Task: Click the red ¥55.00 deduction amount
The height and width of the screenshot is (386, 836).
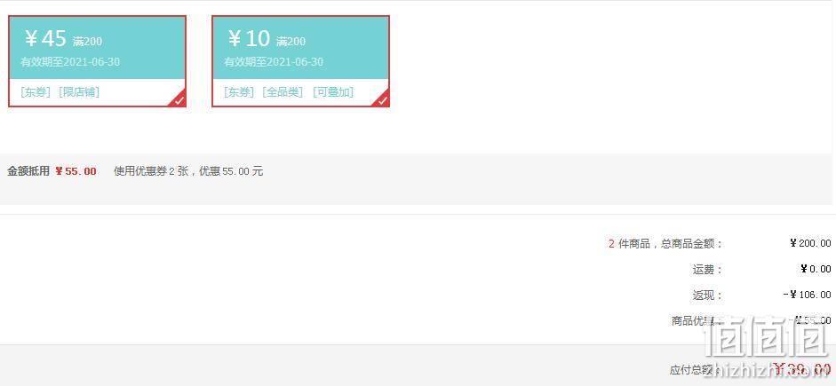Action: point(76,171)
